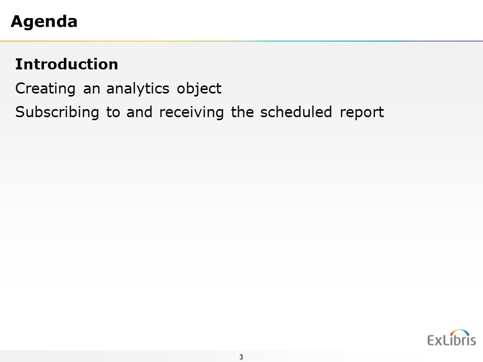Image resolution: width=483 pixels, height=362 pixels.
Task: Click the letters 'Libris' in the logo
Action: pyautogui.click(x=459, y=339)
